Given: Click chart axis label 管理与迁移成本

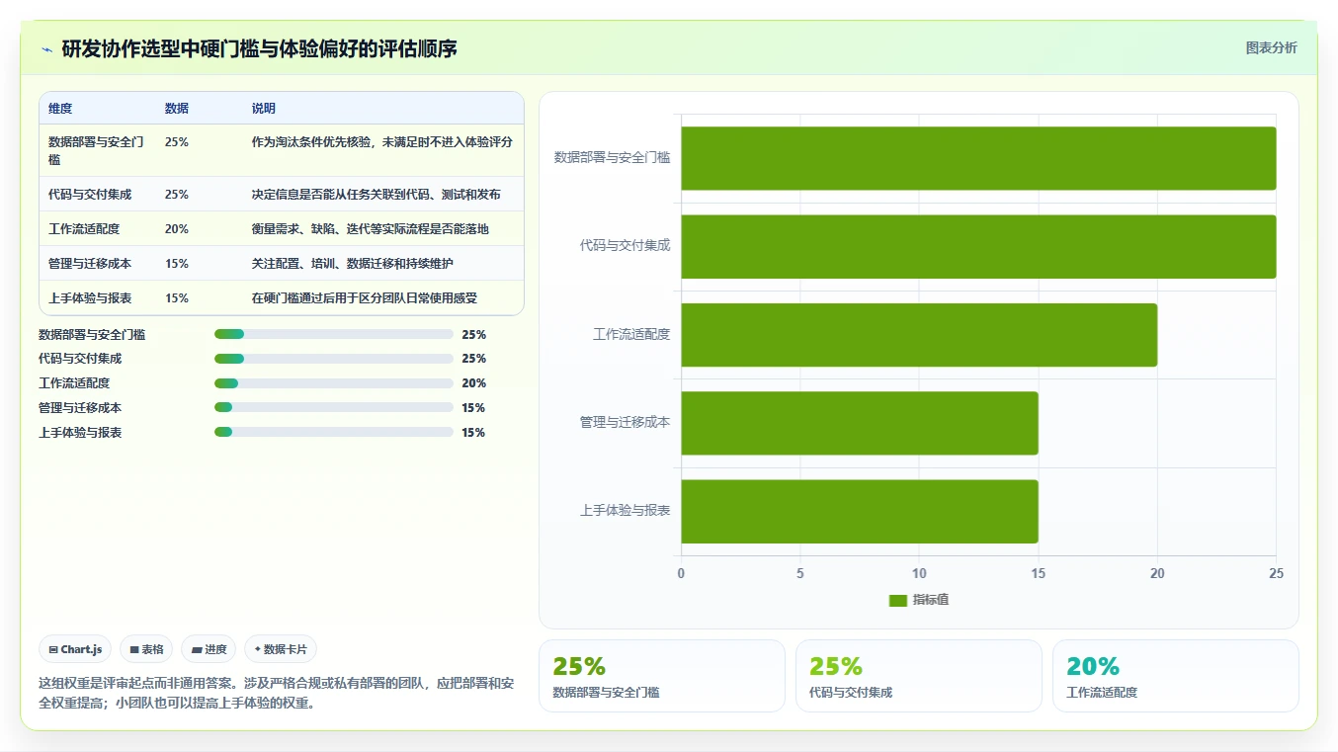Looking at the screenshot, I should (625, 422).
